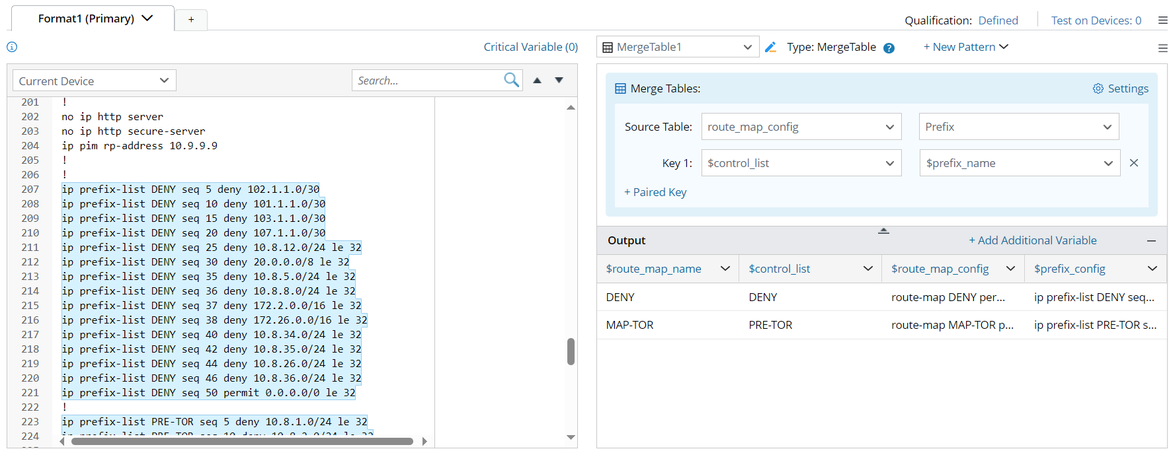
Task: Click the search magnifier icon
Action: coord(511,81)
